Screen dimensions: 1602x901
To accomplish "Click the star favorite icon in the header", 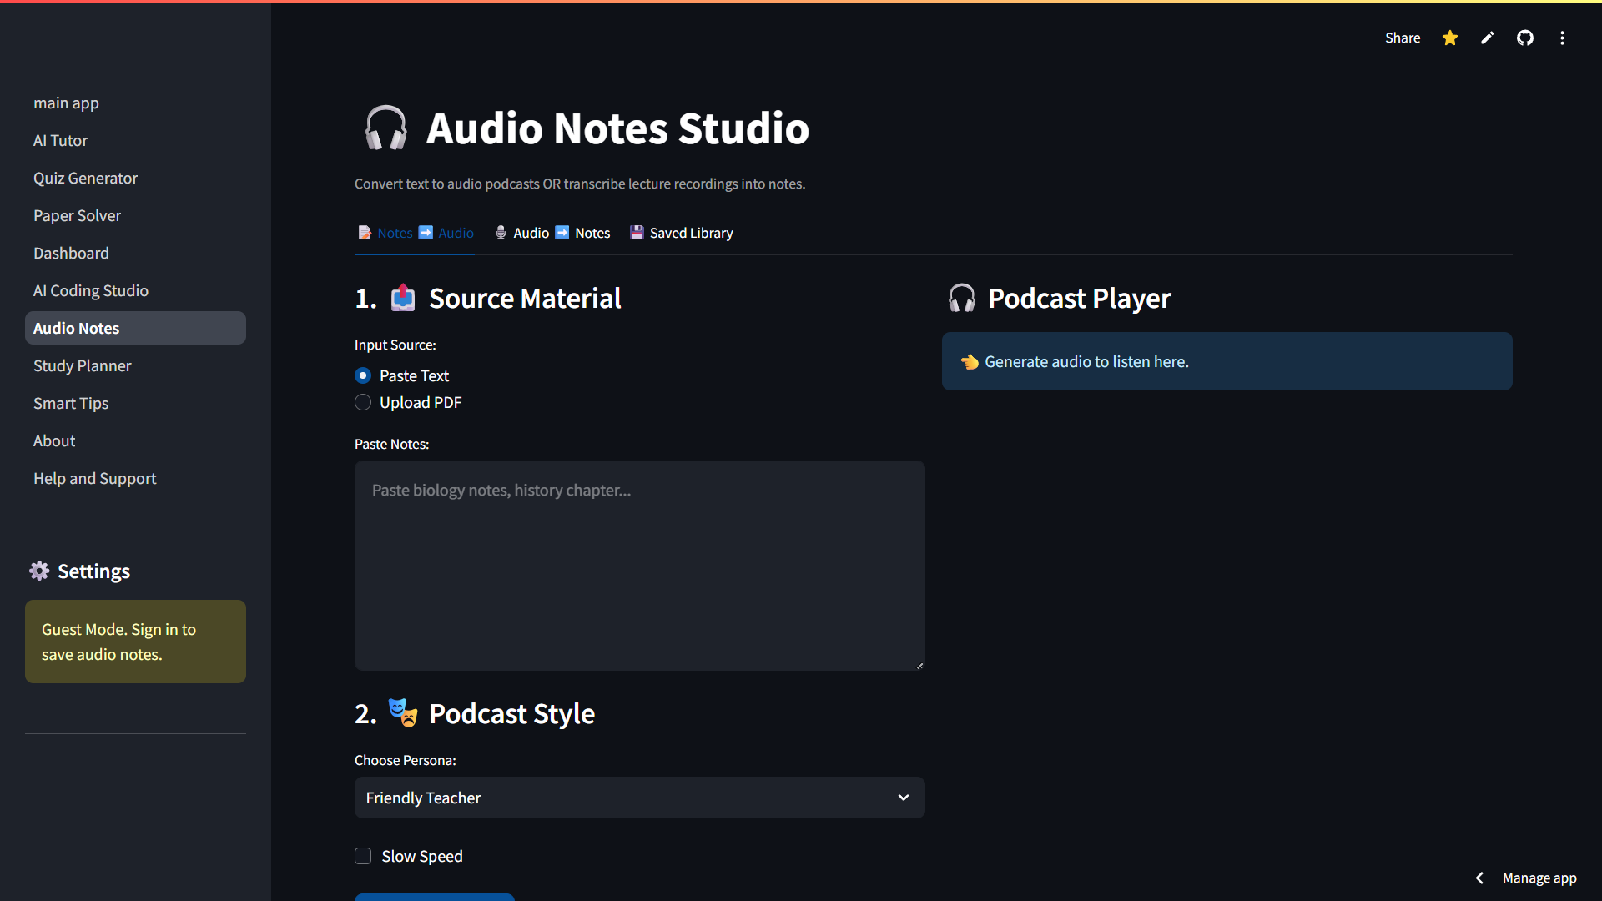I will tap(1449, 38).
